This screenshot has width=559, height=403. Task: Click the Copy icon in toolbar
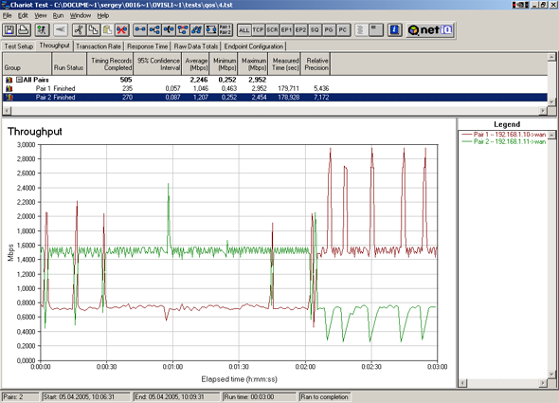(x=94, y=30)
